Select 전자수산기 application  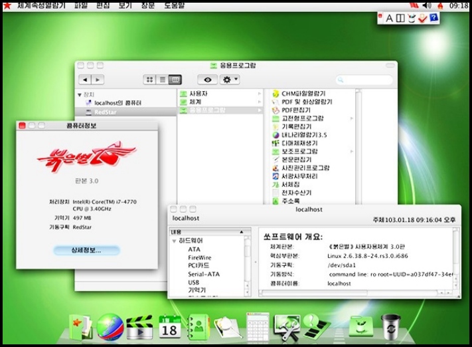point(297,193)
